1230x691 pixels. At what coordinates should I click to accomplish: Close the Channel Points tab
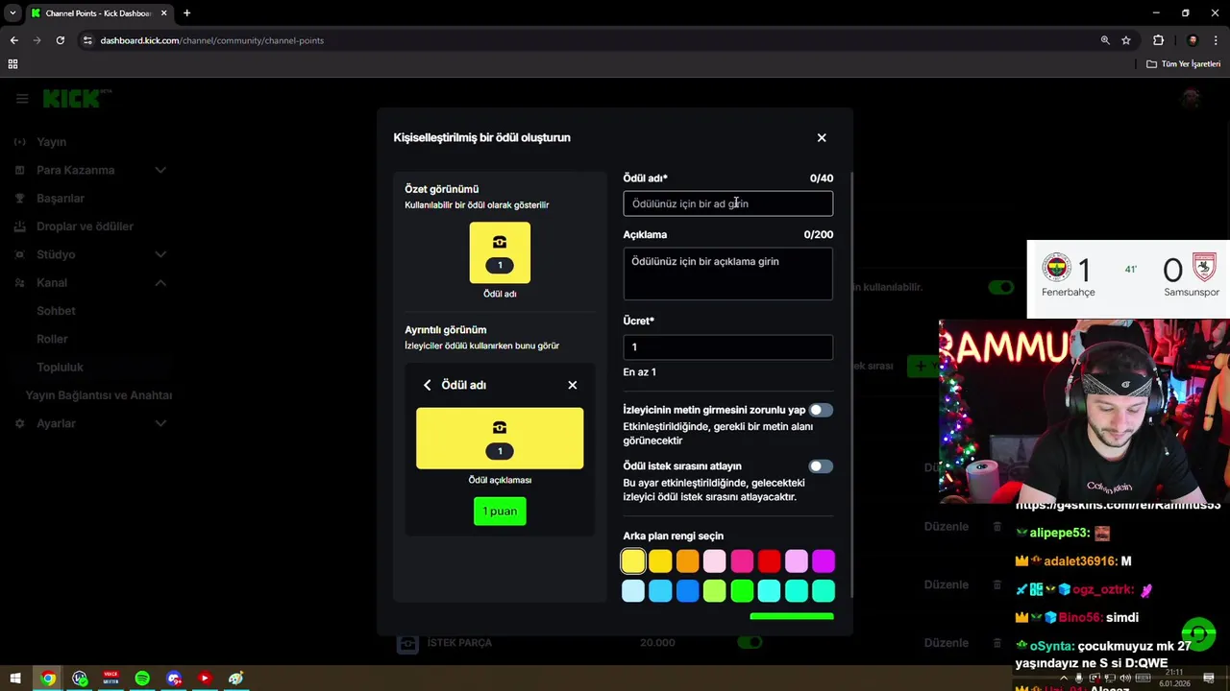pos(163,13)
